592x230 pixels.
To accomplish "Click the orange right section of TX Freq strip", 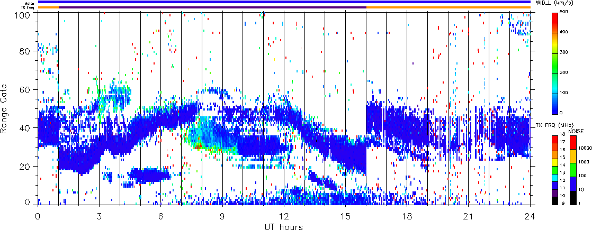I will [448, 7].
